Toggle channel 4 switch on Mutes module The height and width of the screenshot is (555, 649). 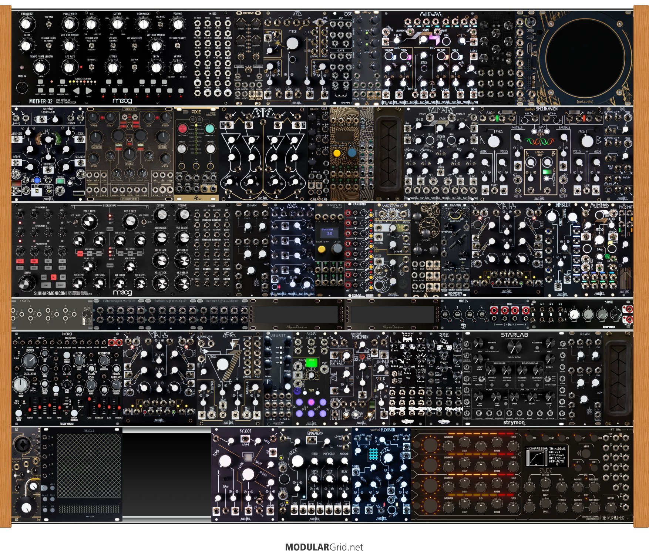(x=481, y=314)
